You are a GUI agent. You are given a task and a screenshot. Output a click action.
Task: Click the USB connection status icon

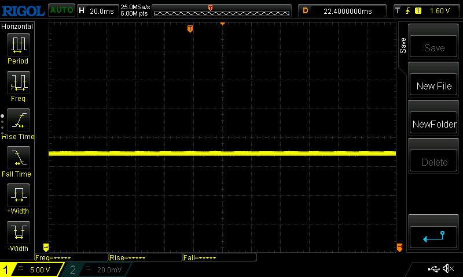433,269
